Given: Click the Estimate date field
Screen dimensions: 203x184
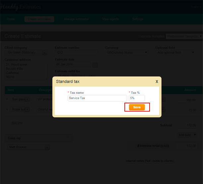Looking at the screenshot, I should click(x=73, y=64).
